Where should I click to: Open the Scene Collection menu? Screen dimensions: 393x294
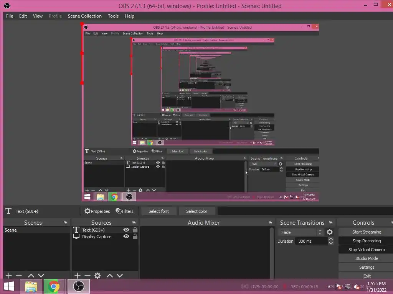(85, 16)
